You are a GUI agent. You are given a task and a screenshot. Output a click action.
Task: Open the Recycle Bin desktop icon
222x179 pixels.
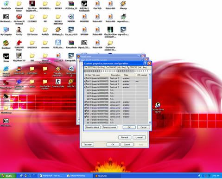pos(6,5)
